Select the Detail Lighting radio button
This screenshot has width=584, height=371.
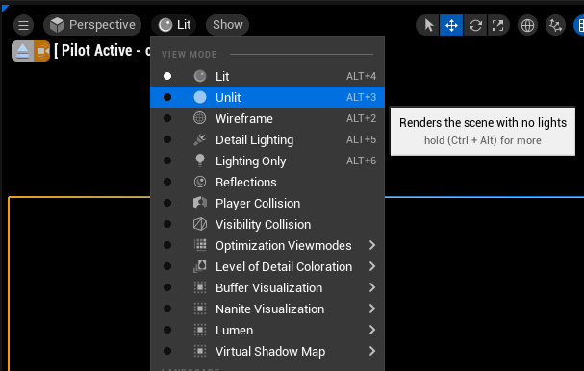coord(167,139)
